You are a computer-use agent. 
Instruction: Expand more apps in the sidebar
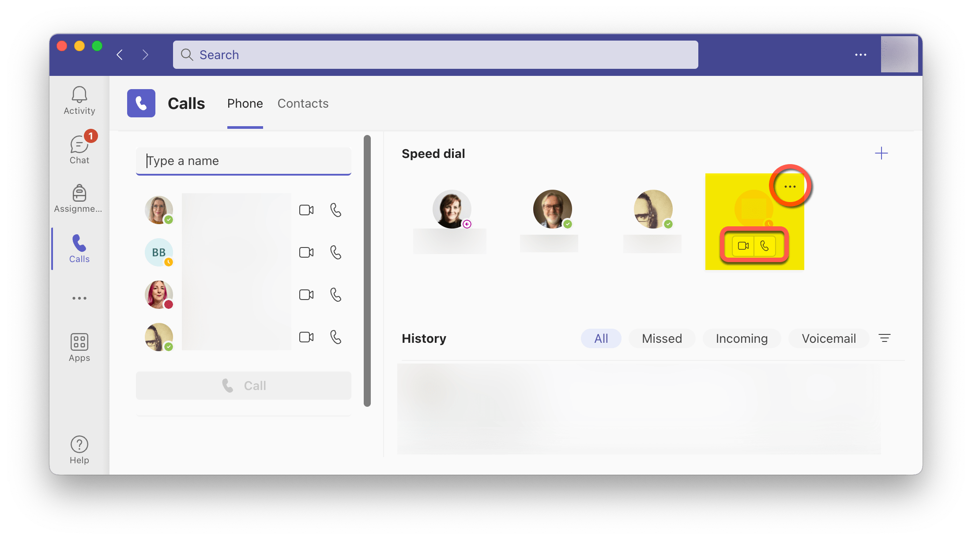click(x=79, y=298)
